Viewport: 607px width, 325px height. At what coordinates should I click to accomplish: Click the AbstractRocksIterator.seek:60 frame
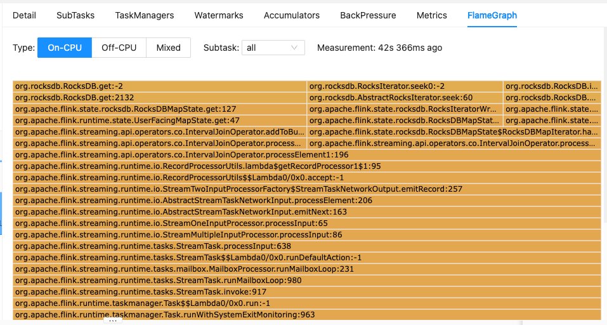(405, 98)
